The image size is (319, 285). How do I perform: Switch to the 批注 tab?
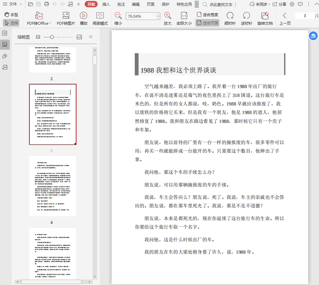(121, 4)
